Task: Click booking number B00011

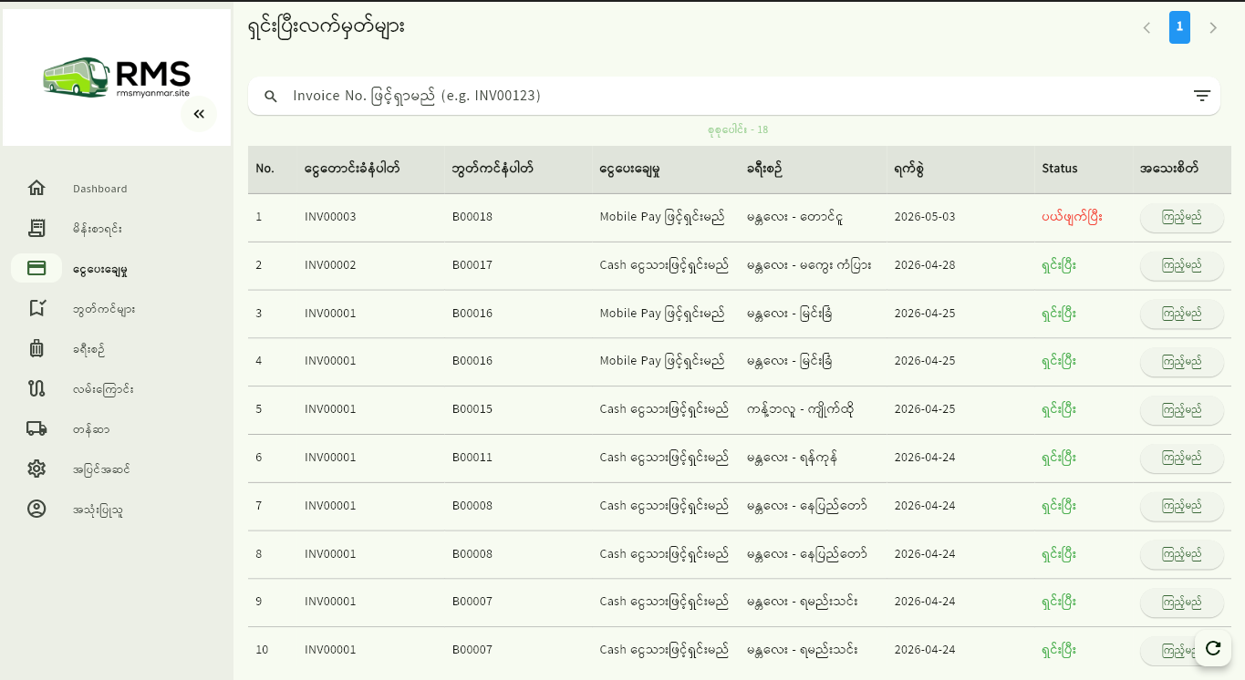Action: [472, 458]
